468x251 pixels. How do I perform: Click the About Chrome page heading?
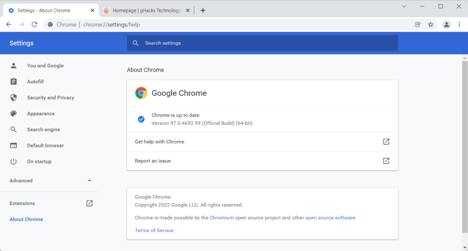click(145, 70)
